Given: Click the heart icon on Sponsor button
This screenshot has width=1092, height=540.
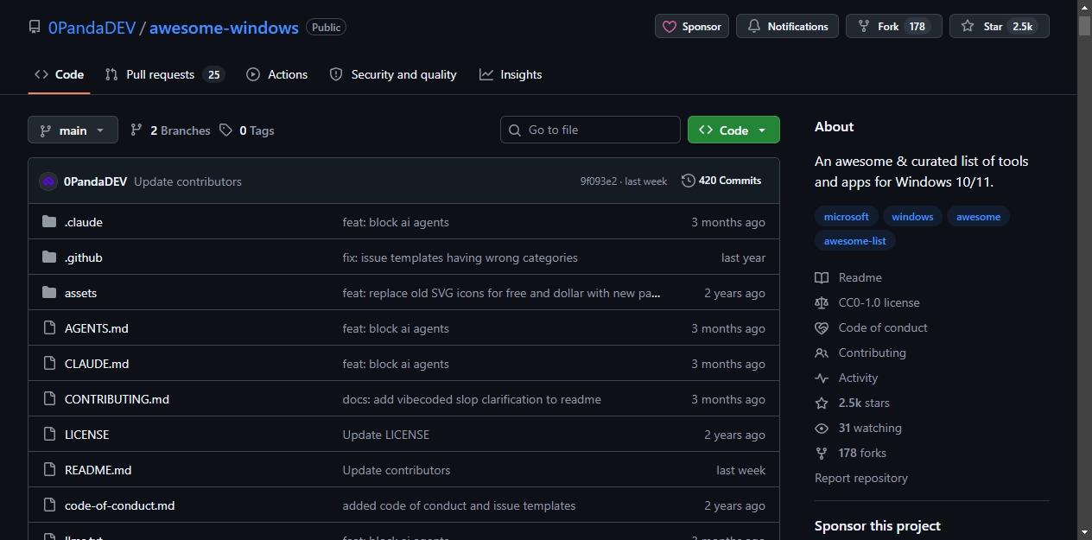Looking at the screenshot, I should pyautogui.click(x=670, y=27).
